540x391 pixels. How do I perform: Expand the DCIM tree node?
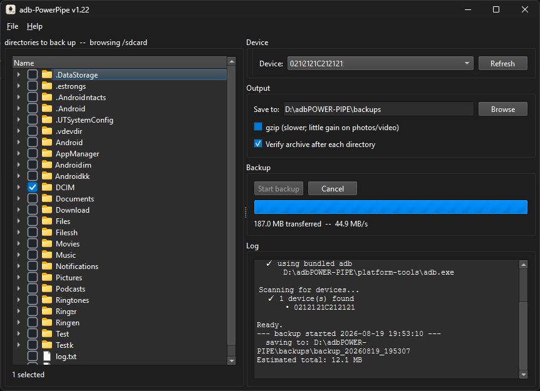coord(19,188)
